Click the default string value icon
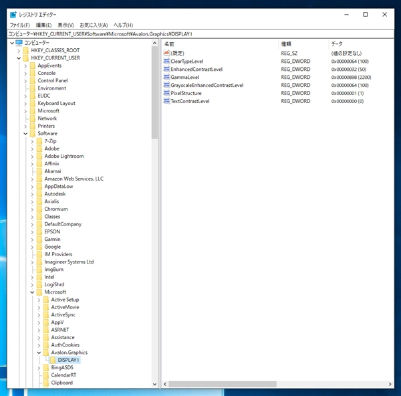Viewport: 401px width, 396px height. pos(166,53)
